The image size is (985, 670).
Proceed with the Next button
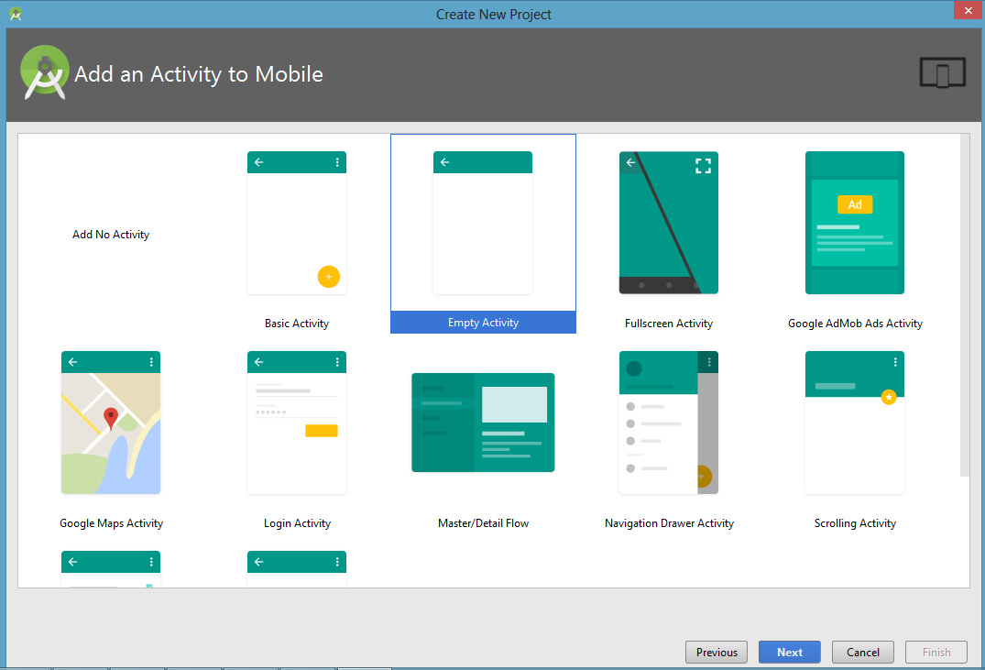coord(790,653)
